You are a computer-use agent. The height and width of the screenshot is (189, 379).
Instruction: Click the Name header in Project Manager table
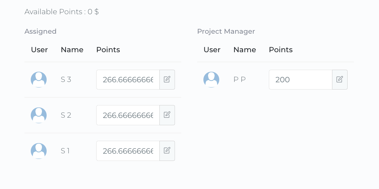245,50
